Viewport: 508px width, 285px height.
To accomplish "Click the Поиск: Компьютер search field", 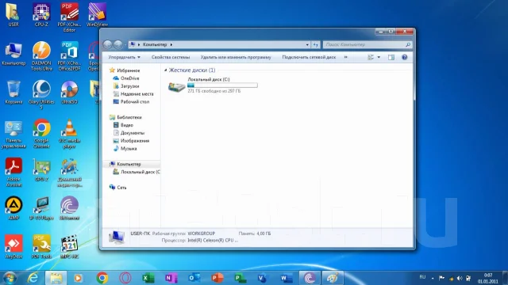I will [x=368, y=44].
